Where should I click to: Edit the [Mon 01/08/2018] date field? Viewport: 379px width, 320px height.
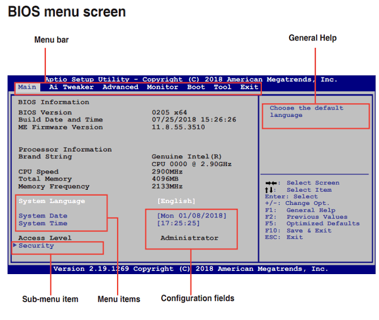(x=192, y=216)
